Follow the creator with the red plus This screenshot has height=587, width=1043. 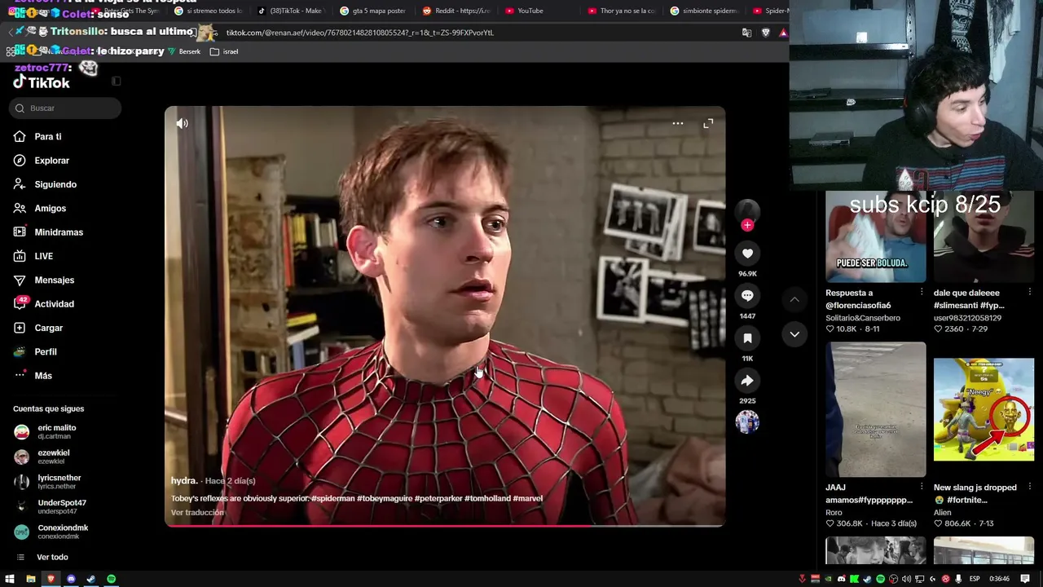(x=747, y=225)
